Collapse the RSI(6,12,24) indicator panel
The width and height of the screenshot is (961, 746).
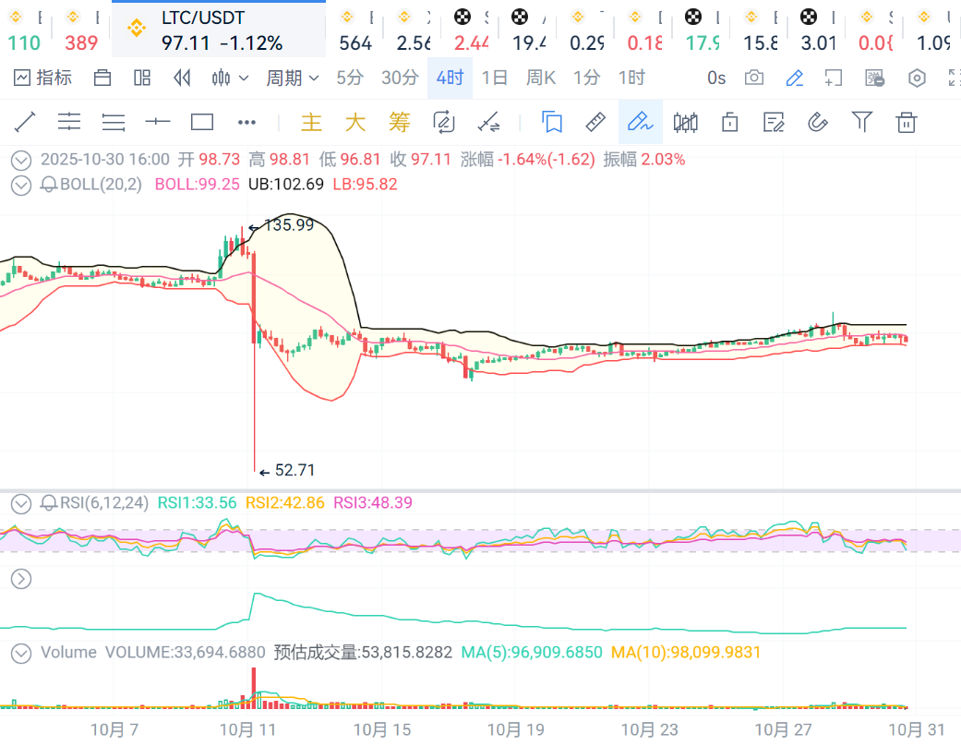pos(20,503)
